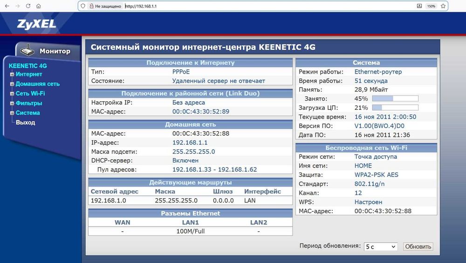466x263 pixels.
Task: Click the router icon on Монитор tab
Action: 27,50
